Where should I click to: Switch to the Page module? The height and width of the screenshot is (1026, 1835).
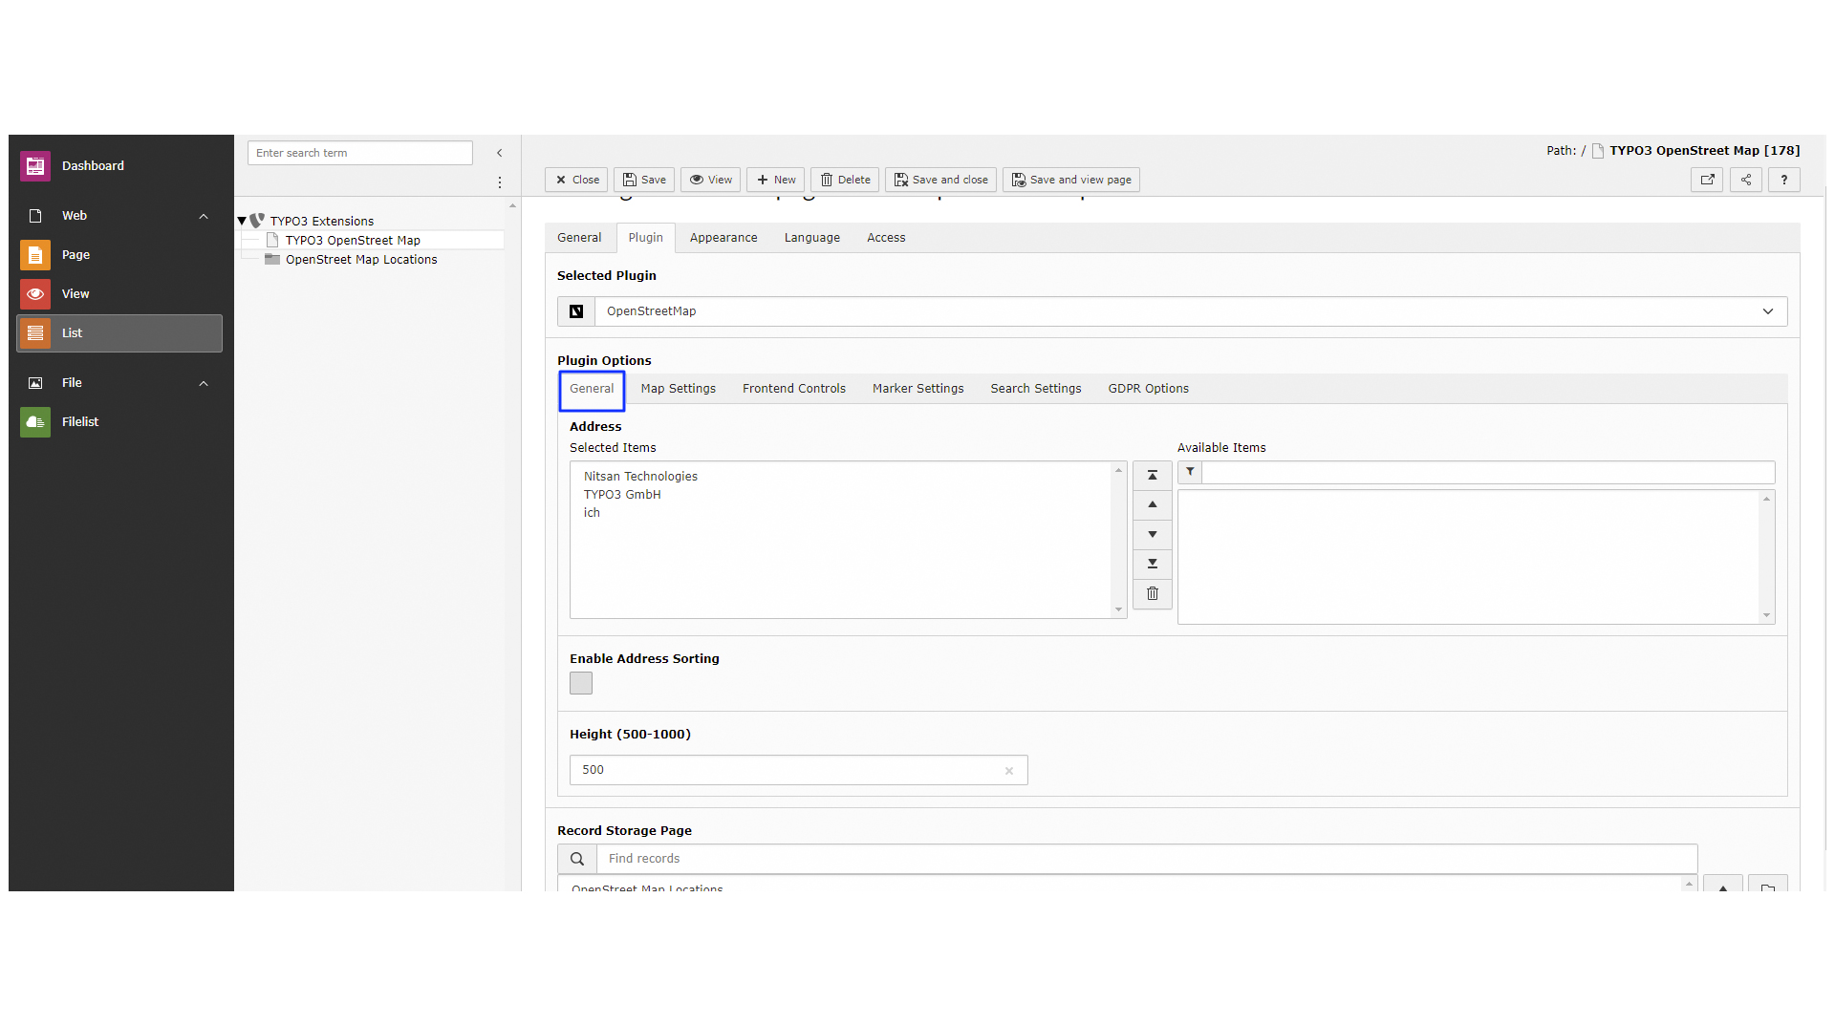(75, 254)
